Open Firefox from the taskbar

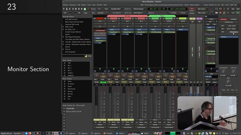[30, 133]
